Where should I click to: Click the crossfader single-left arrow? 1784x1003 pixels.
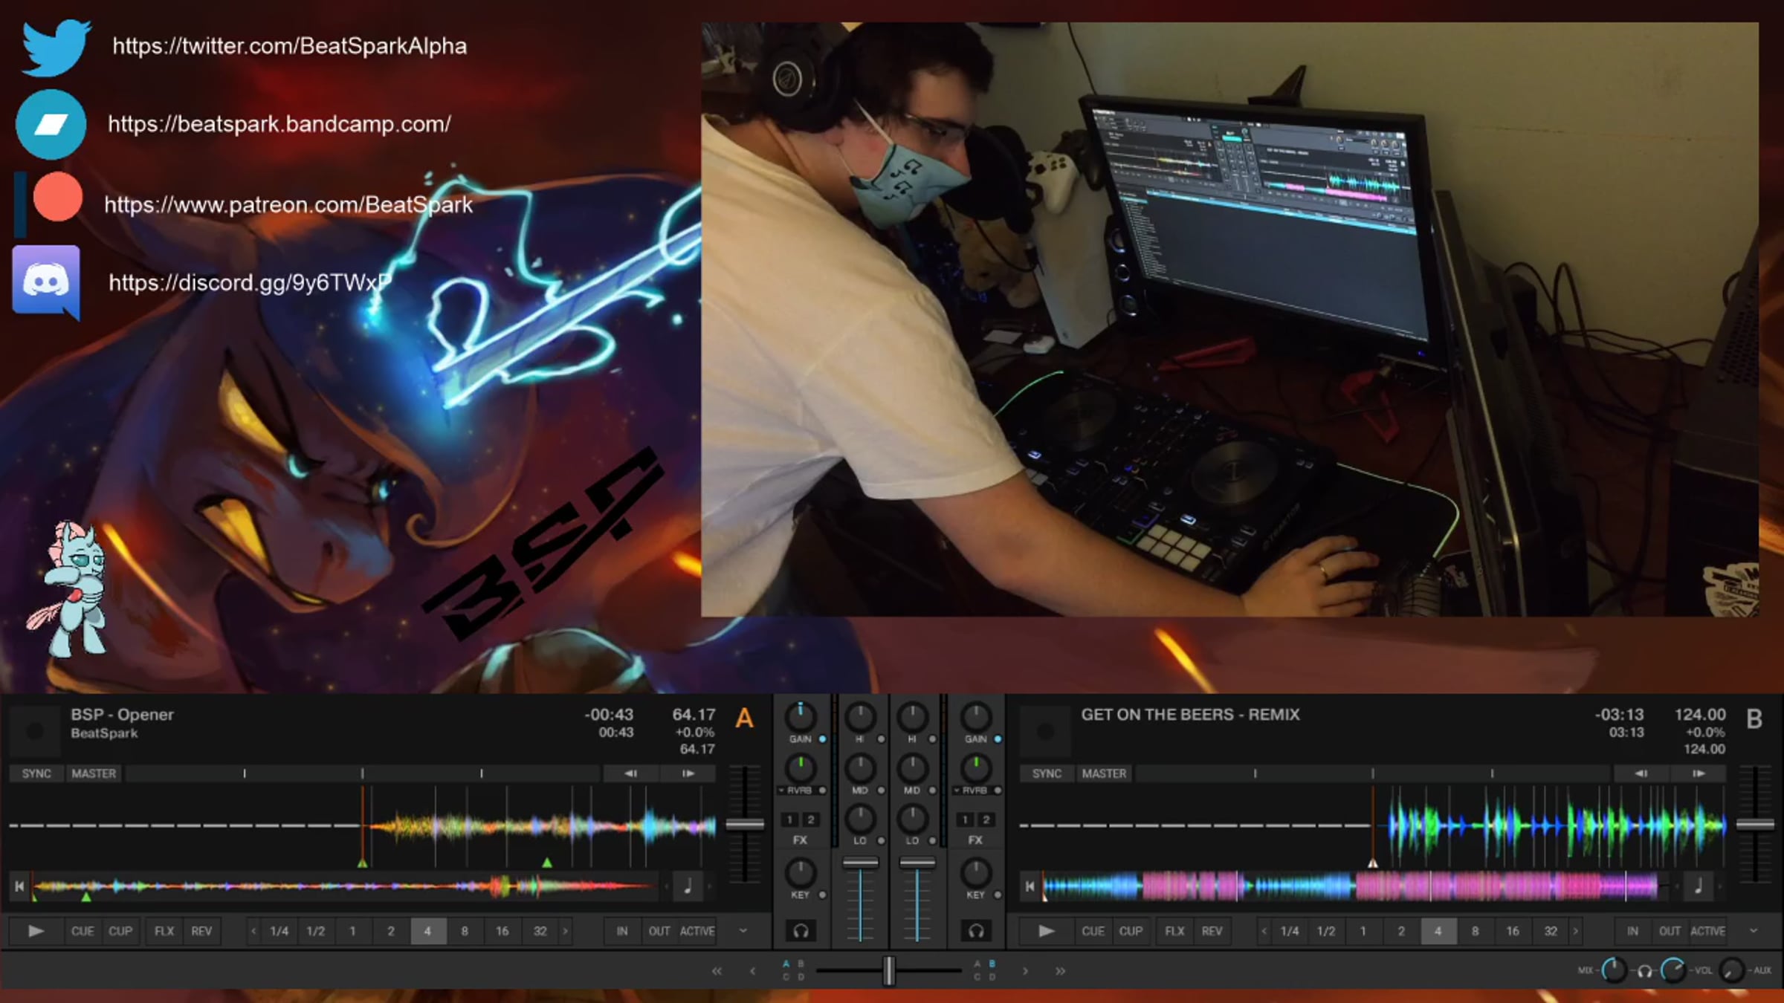(752, 971)
